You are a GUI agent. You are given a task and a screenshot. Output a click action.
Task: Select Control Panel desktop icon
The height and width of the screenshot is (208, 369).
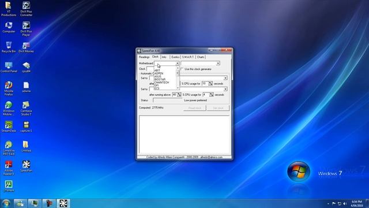[9, 67]
